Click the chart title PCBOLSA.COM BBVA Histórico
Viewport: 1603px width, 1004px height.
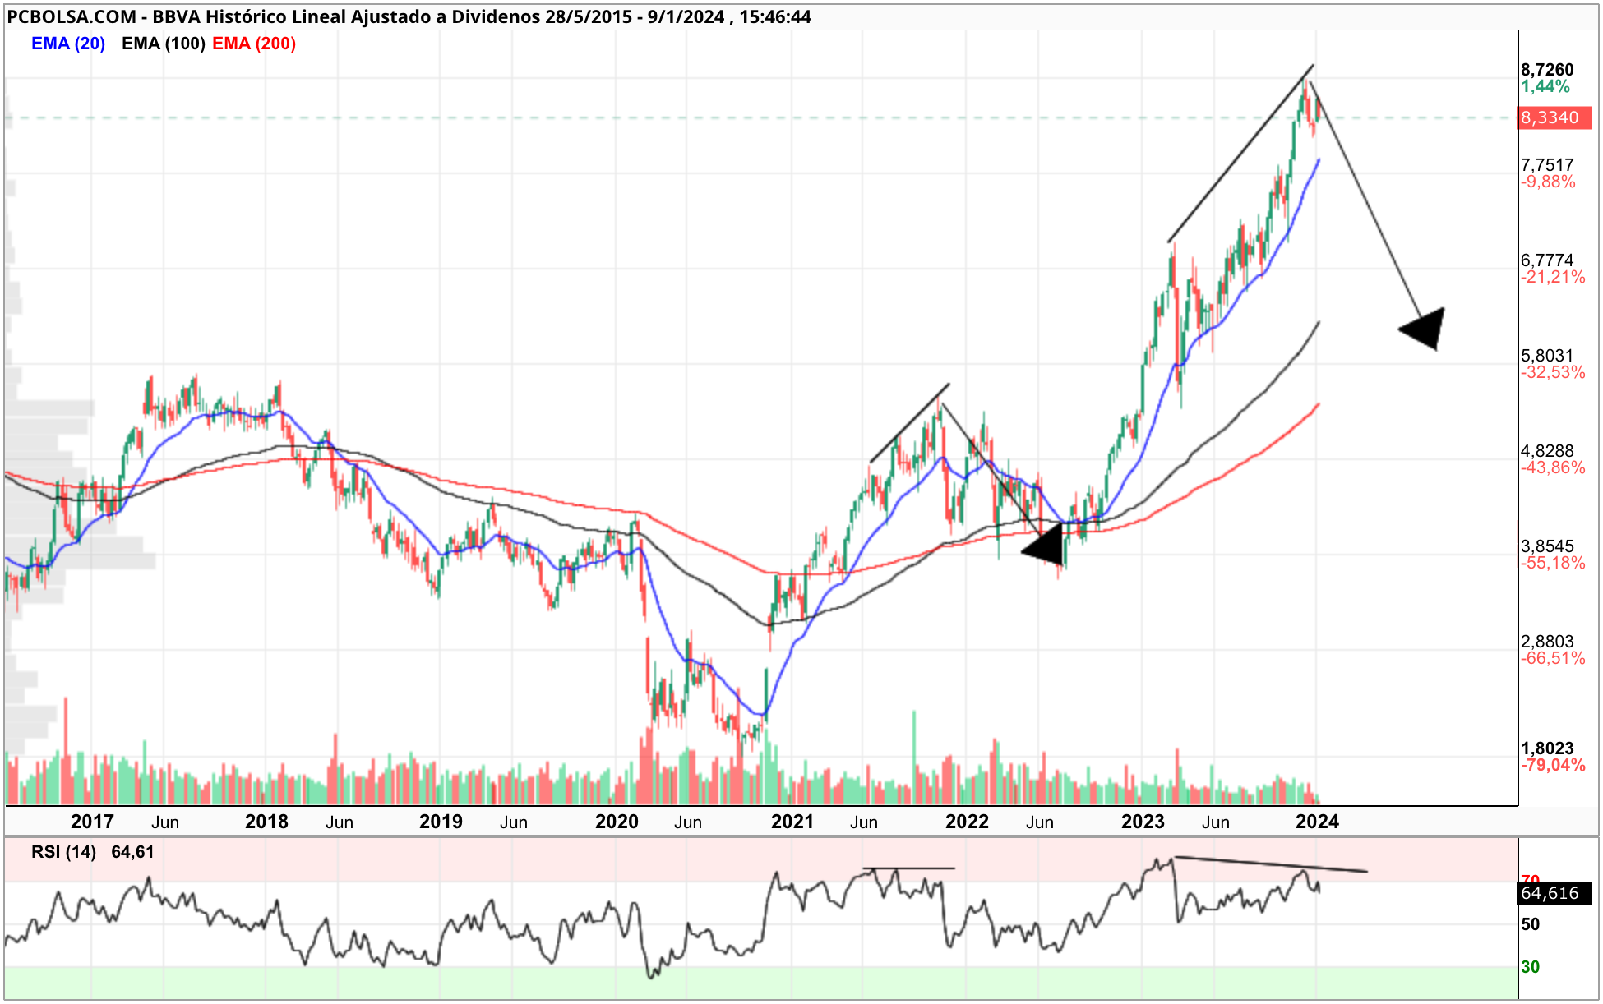pyautogui.click(x=409, y=16)
